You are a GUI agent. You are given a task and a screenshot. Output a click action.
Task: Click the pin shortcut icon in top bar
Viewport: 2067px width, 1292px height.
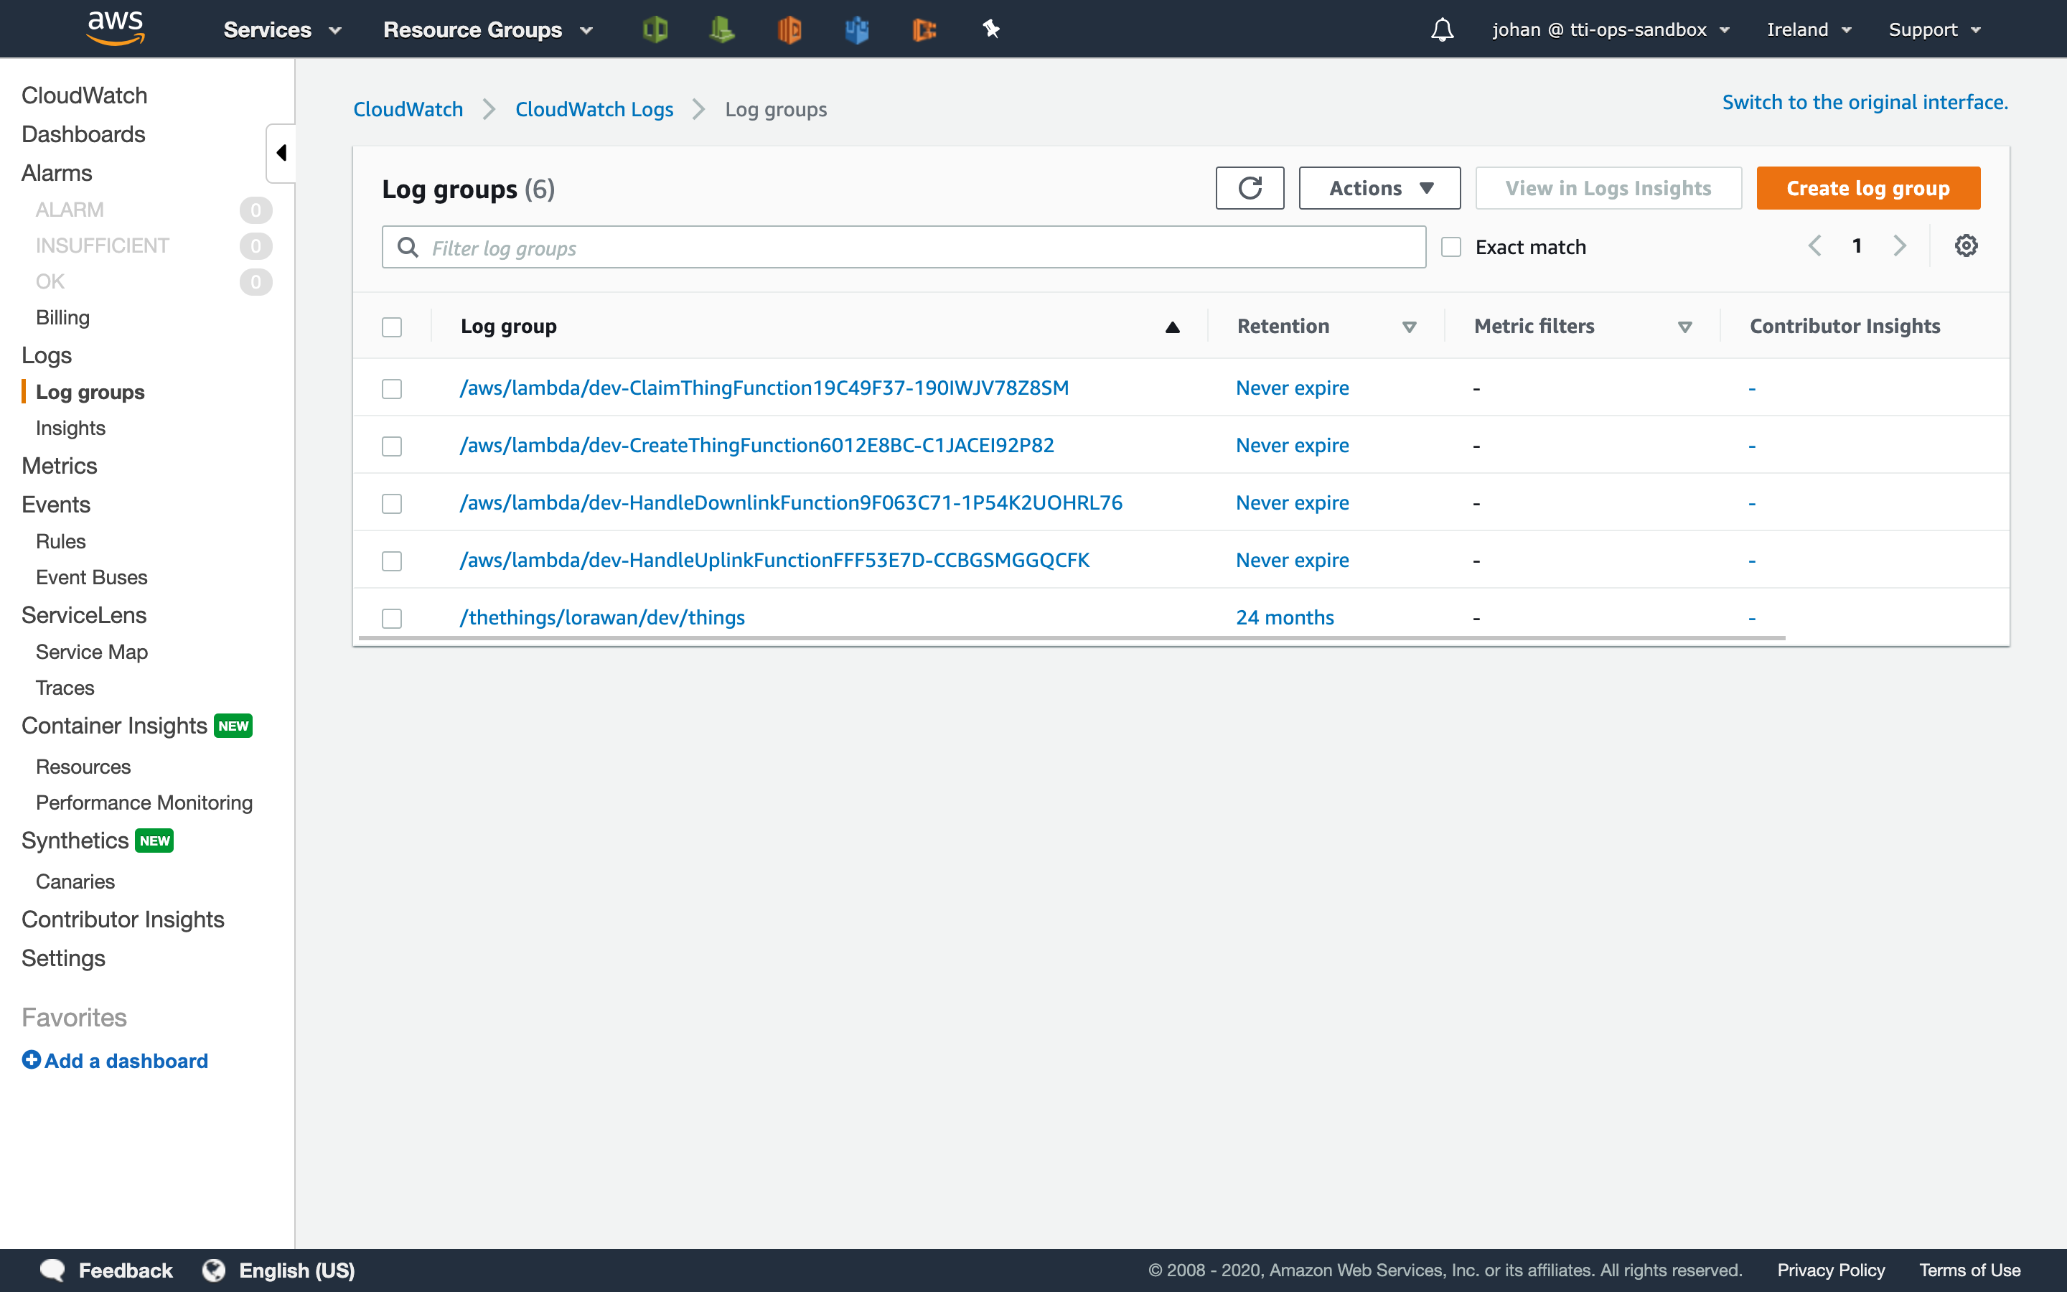pyautogui.click(x=990, y=28)
